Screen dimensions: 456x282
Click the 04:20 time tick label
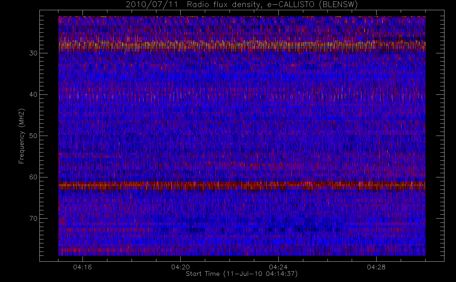pyautogui.click(x=180, y=267)
